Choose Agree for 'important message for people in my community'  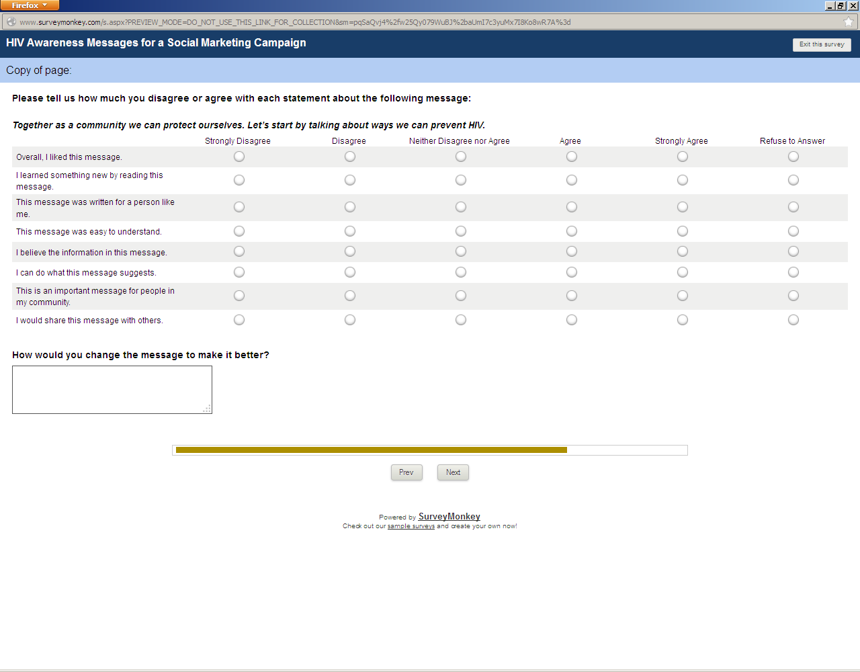tap(572, 296)
